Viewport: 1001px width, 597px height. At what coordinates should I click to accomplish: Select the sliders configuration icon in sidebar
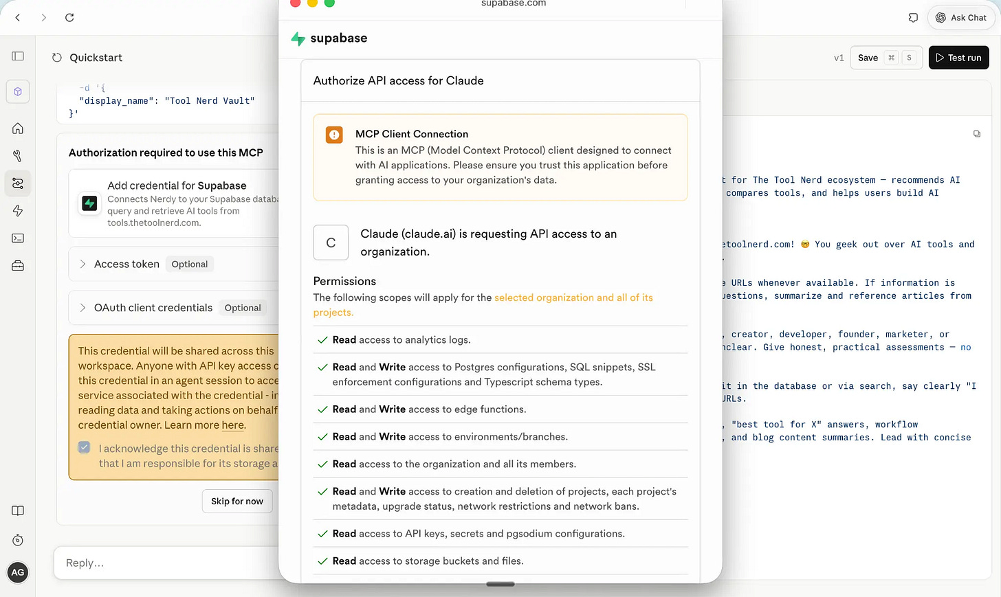(18, 183)
